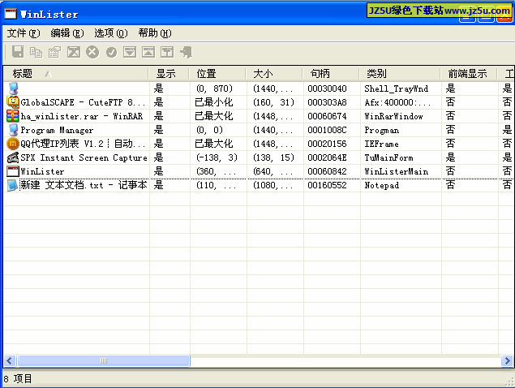Sort by the 大小 column header
515x388 pixels.
click(x=274, y=74)
